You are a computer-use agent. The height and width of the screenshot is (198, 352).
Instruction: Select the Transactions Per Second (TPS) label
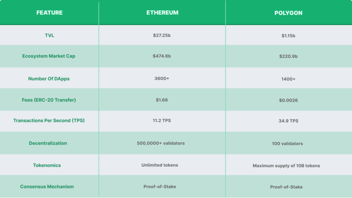(x=49, y=121)
